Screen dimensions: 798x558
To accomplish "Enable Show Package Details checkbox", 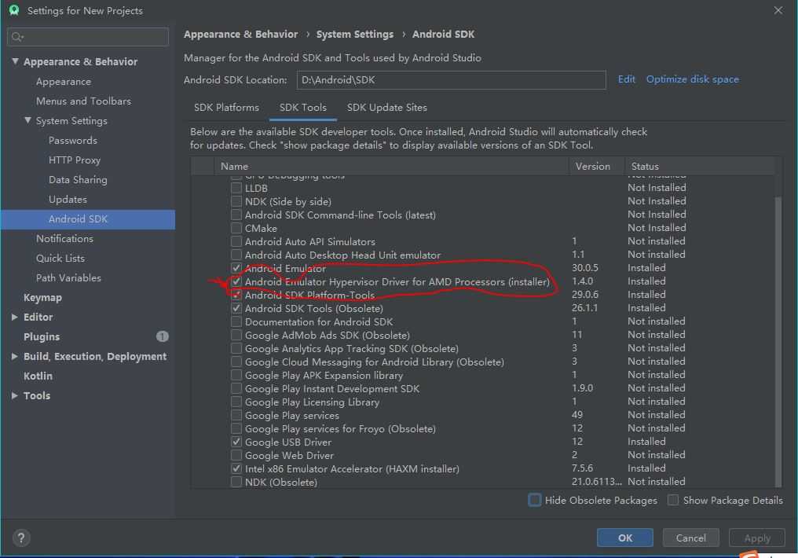I will pyautogui.click(x=673, y=500).
